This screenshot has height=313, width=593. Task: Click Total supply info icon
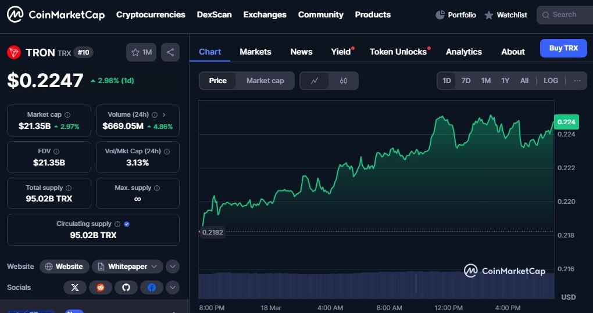point(69,188)
